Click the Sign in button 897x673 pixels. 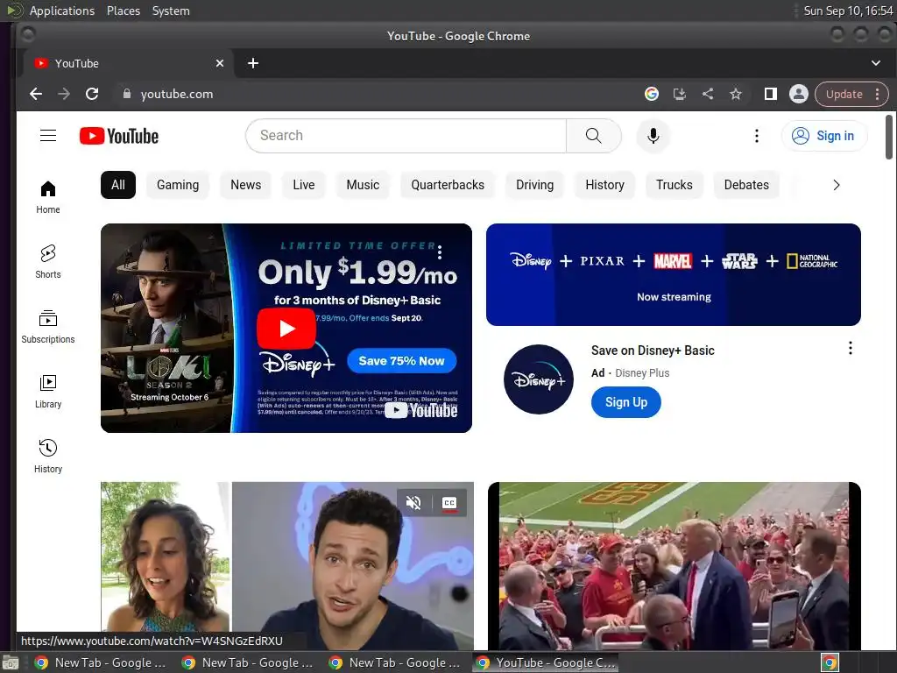pos(824,136)
